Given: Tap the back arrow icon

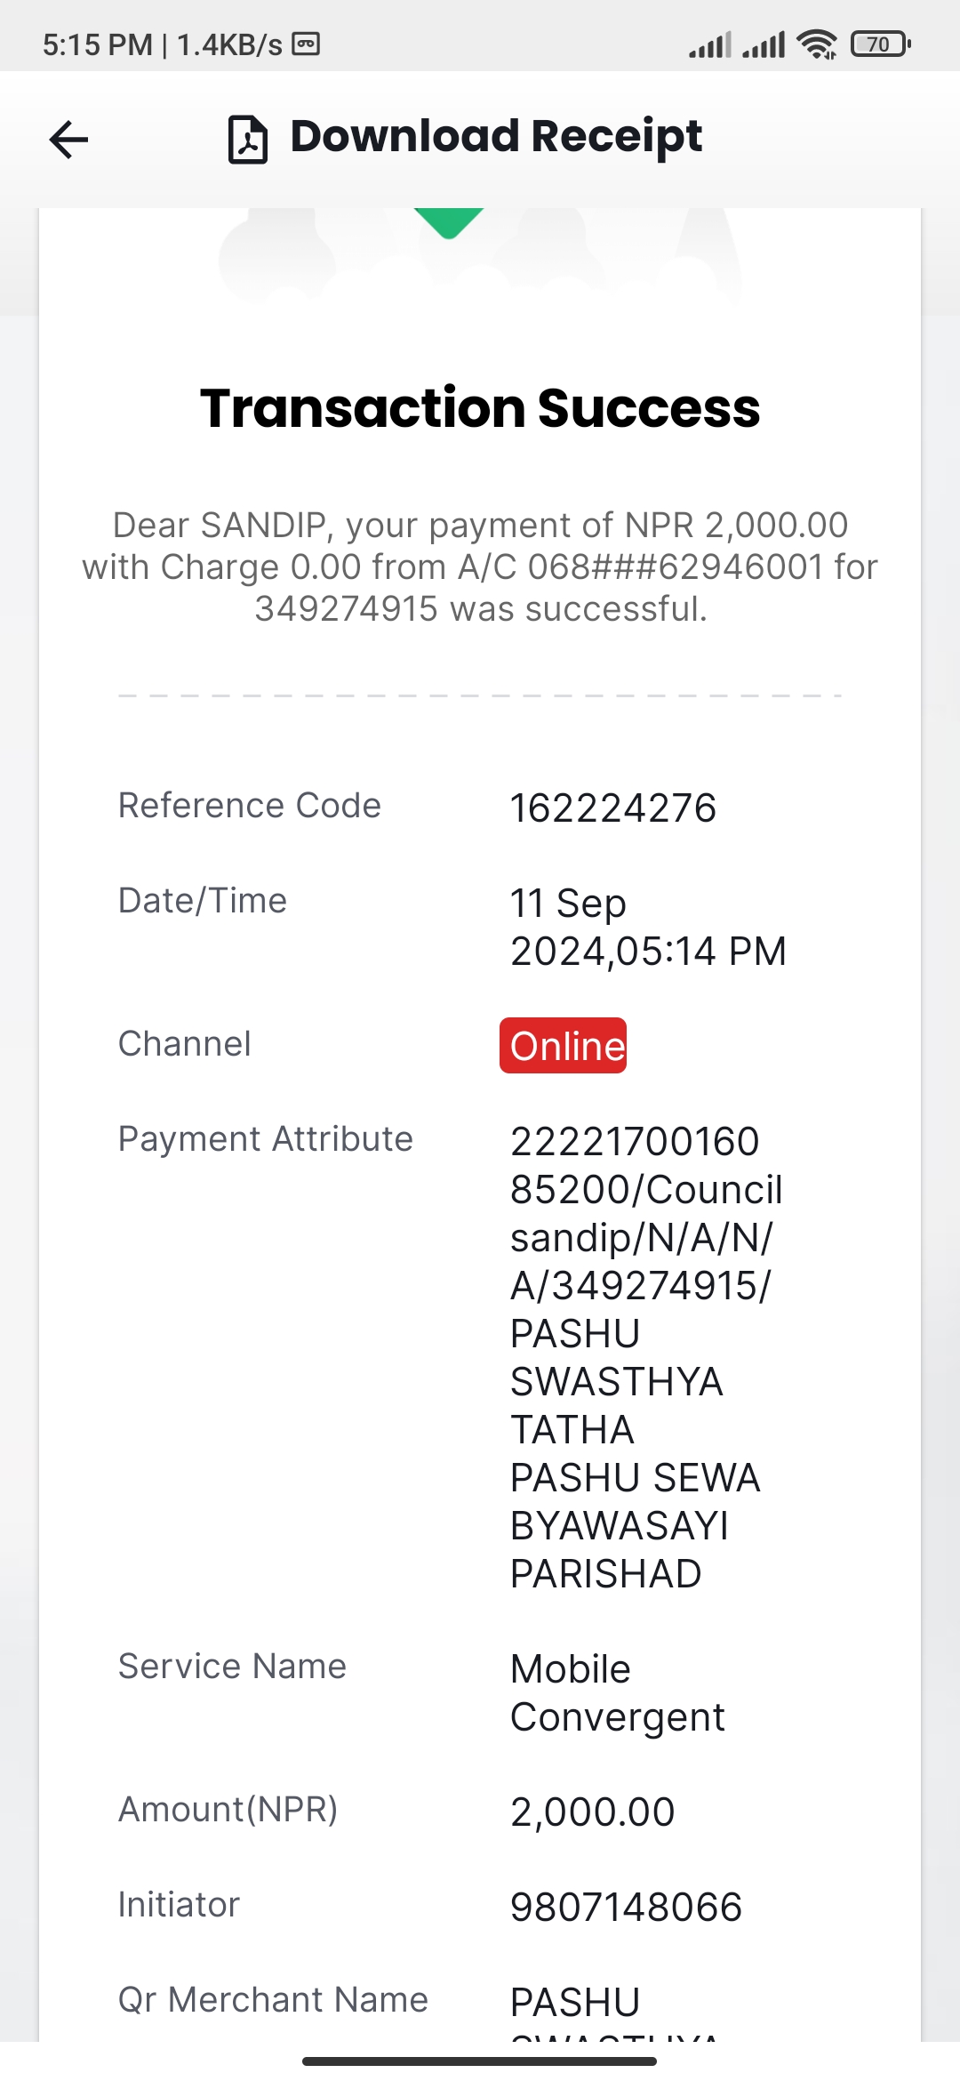Looking at the screenshot, I should 68,140.
